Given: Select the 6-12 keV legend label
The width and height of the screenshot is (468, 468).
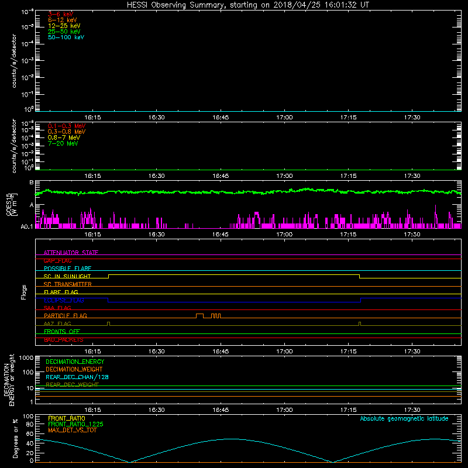Looking at the screenshot, I should 63,20.
